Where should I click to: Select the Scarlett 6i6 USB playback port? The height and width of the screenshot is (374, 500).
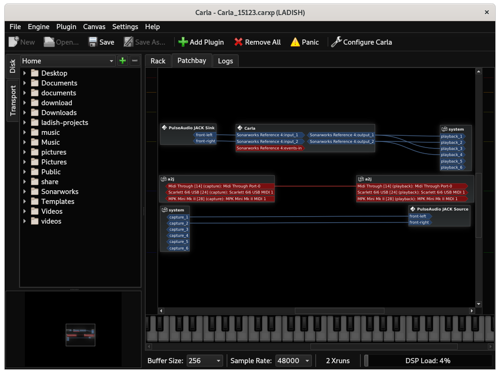[412, 192]
